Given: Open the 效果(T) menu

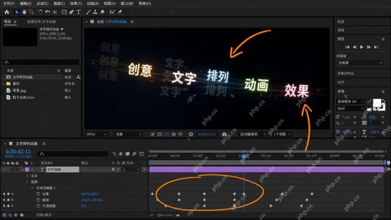Looking at the screenshot, I should coord(76,4).
